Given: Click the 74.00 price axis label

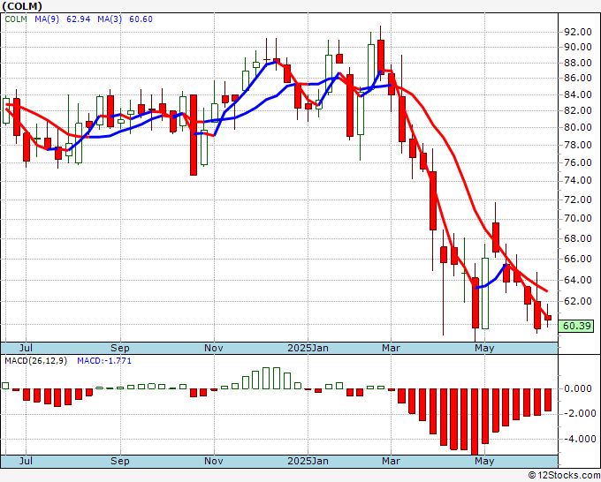Looking at the screenshot, I should 578,181.
